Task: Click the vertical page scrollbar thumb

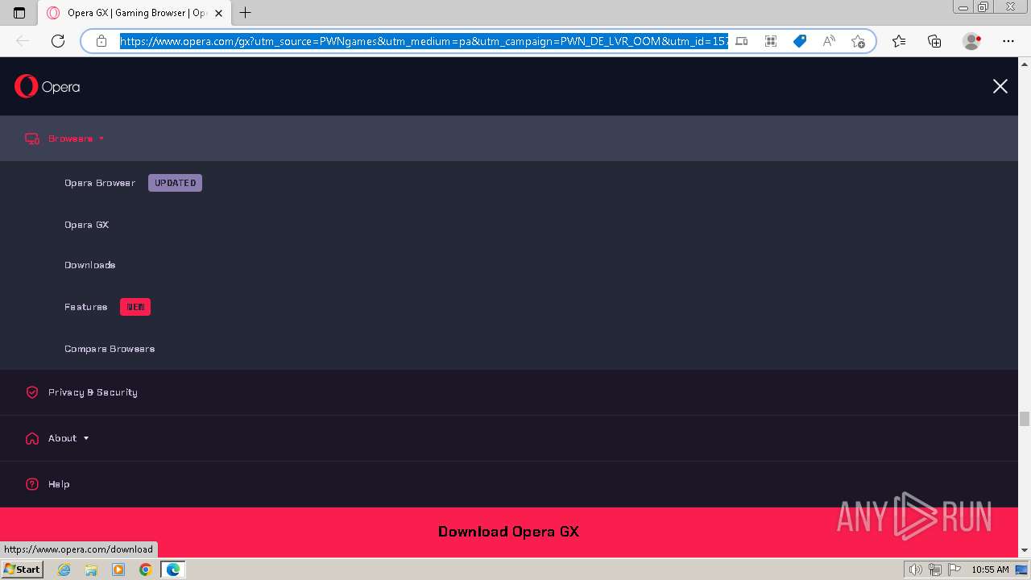Action: [1025, 419]
